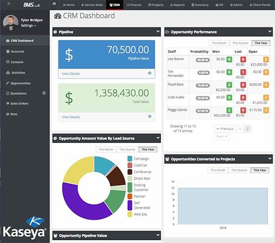Collapse the Opportunity Performance panel

pyautogui.click(x=270, y=32)
